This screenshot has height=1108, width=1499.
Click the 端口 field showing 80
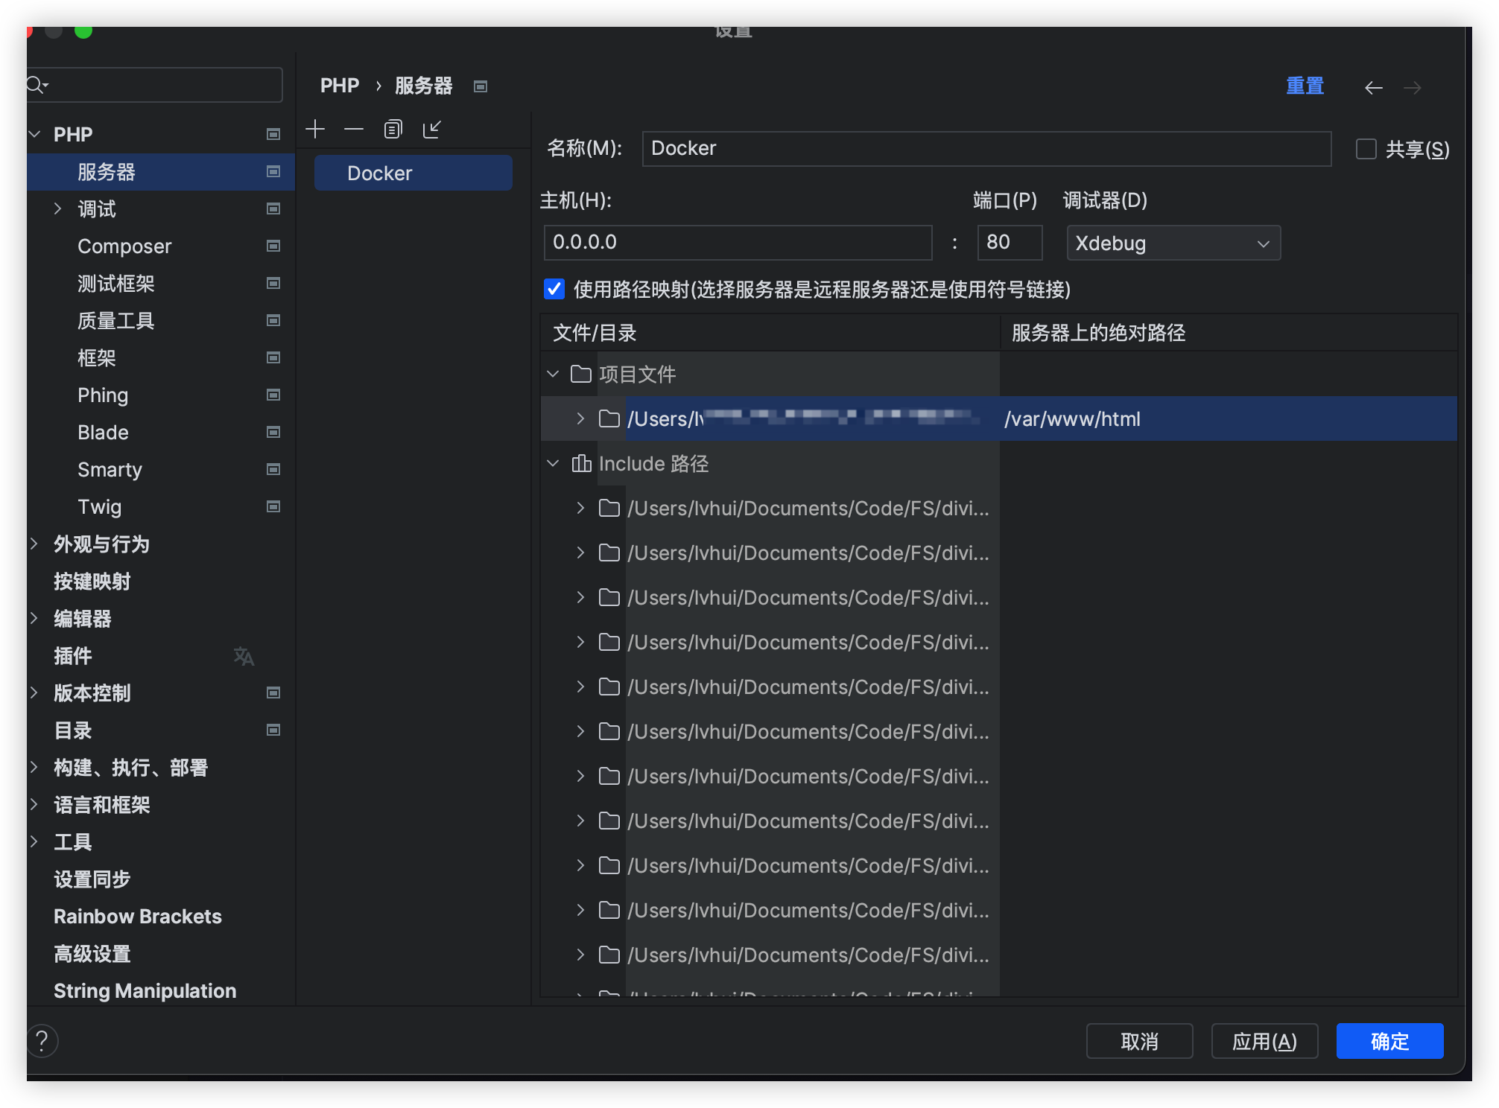click(1010, 242)
